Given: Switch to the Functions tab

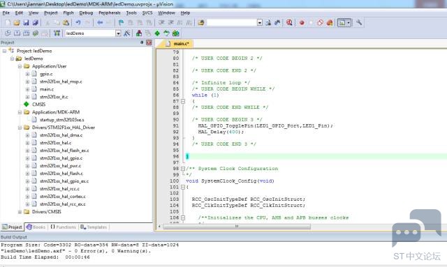Looking at the screenshot, I should pos(64,227).
